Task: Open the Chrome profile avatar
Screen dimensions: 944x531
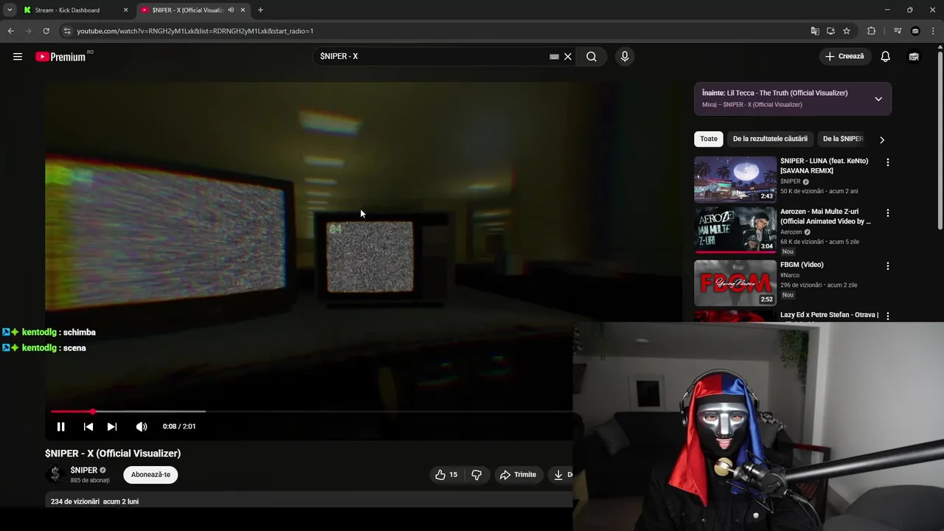Action: (x=915, y=31)
